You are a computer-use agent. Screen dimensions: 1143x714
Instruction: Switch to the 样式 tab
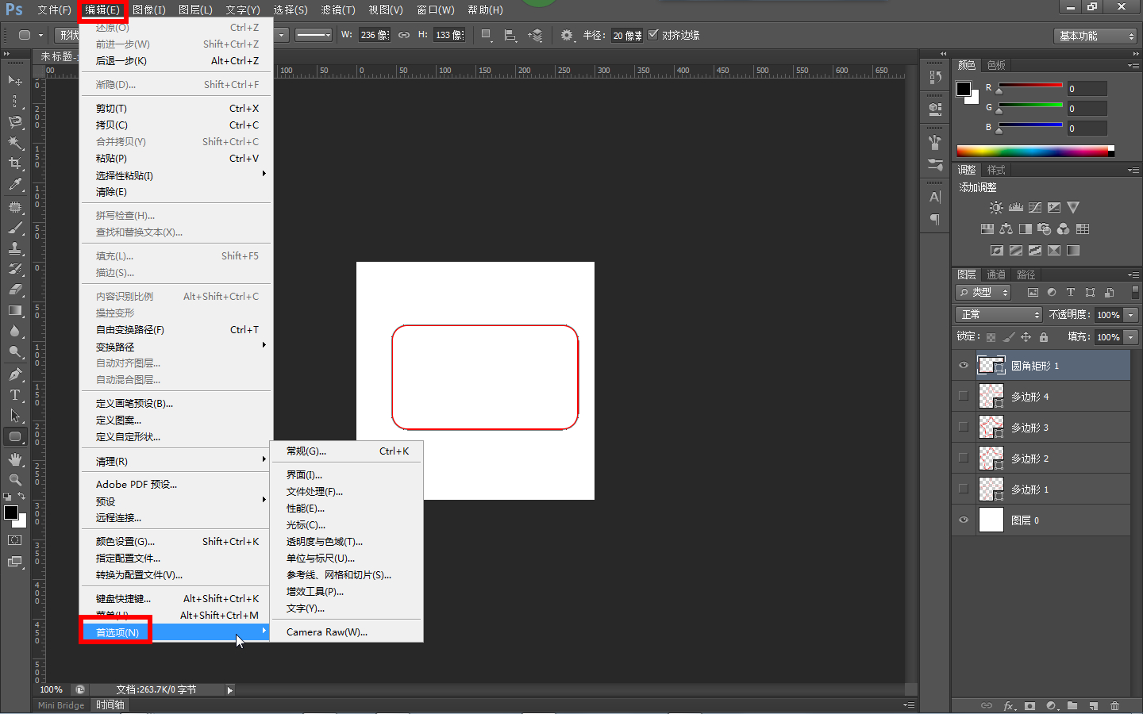click(x=996, y=170)
